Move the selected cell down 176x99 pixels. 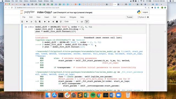[x=49, y=22]
